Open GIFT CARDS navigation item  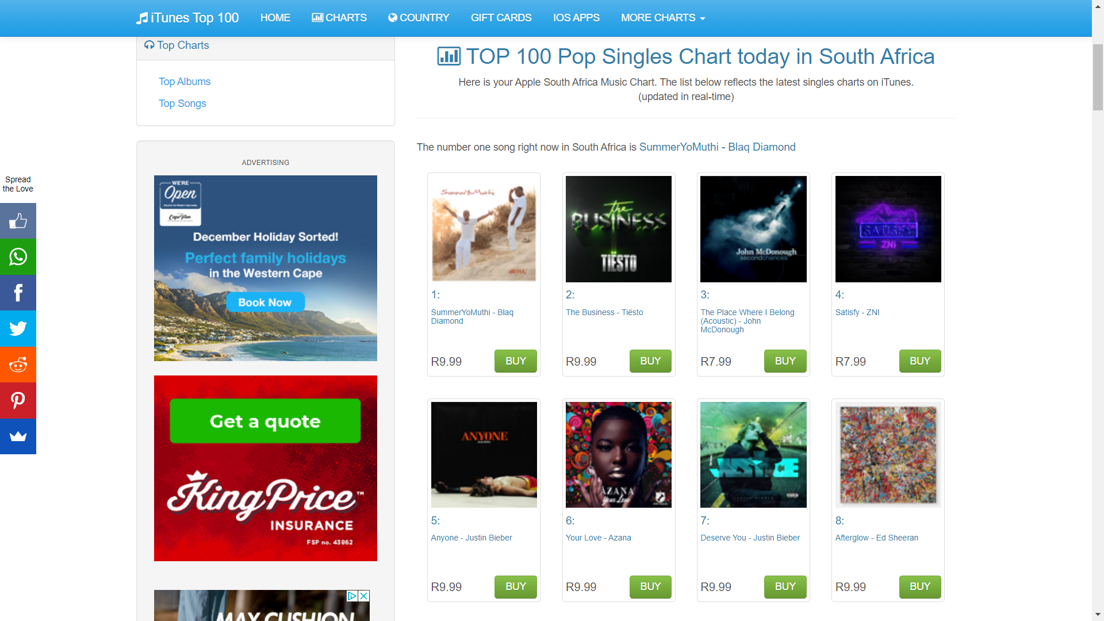[x=501, y=18]
